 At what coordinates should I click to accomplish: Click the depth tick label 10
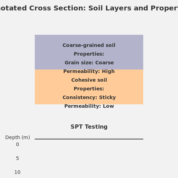point(17,172)
